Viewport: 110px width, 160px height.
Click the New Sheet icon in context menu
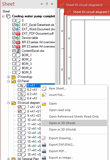[44, 88]
